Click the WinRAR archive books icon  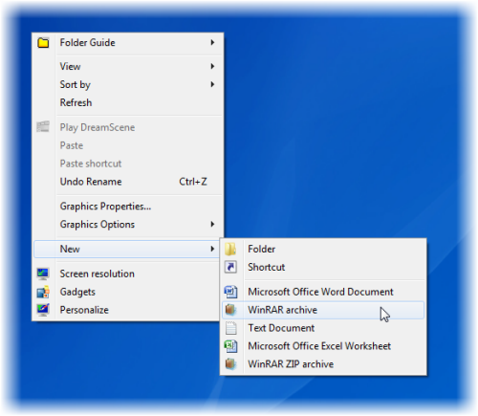click(x=230, y=310)
